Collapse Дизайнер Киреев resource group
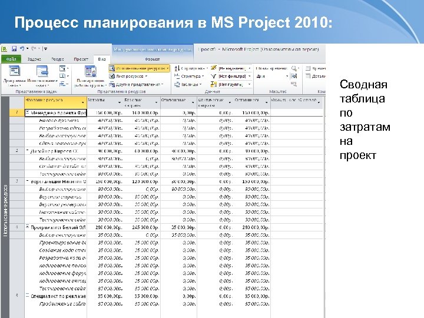The height and width of the screenshot is (318, 424). [27, 151]
